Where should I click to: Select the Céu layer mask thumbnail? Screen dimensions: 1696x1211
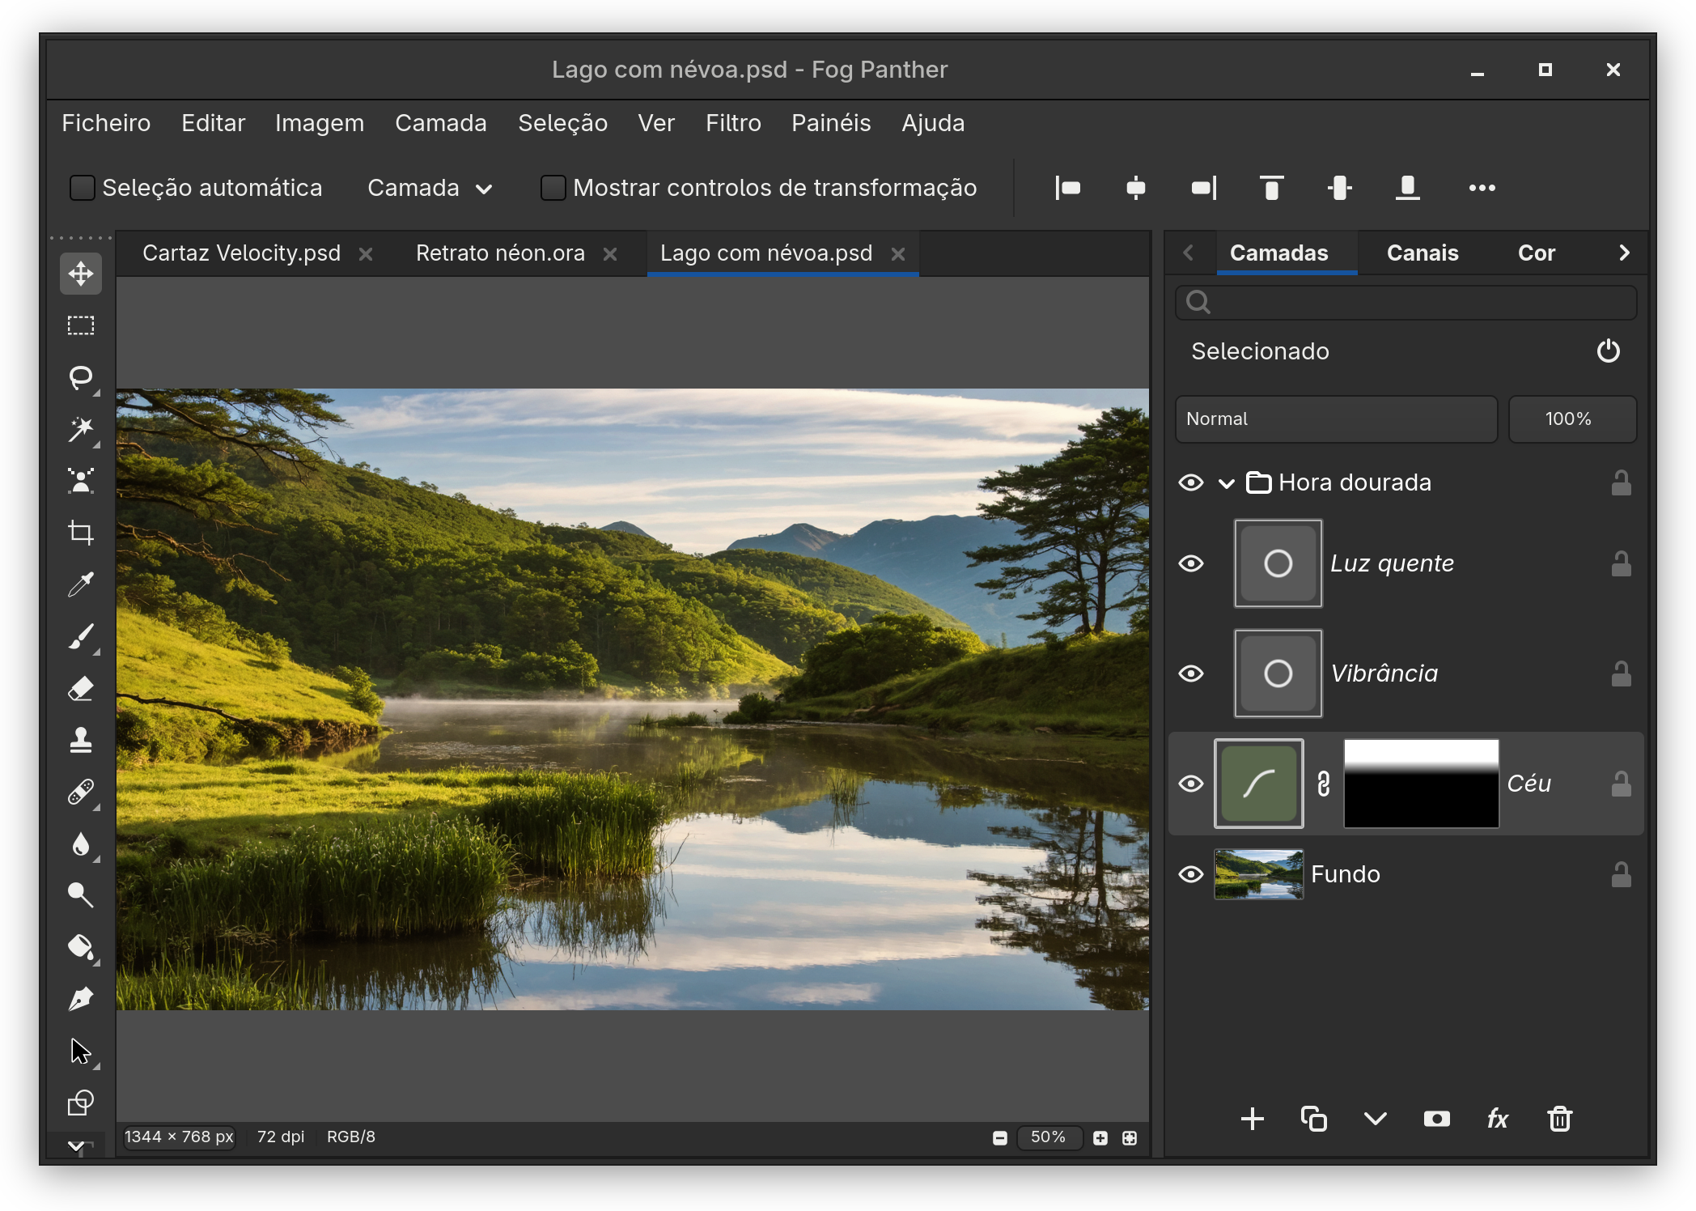click(x=1422, y=784)
